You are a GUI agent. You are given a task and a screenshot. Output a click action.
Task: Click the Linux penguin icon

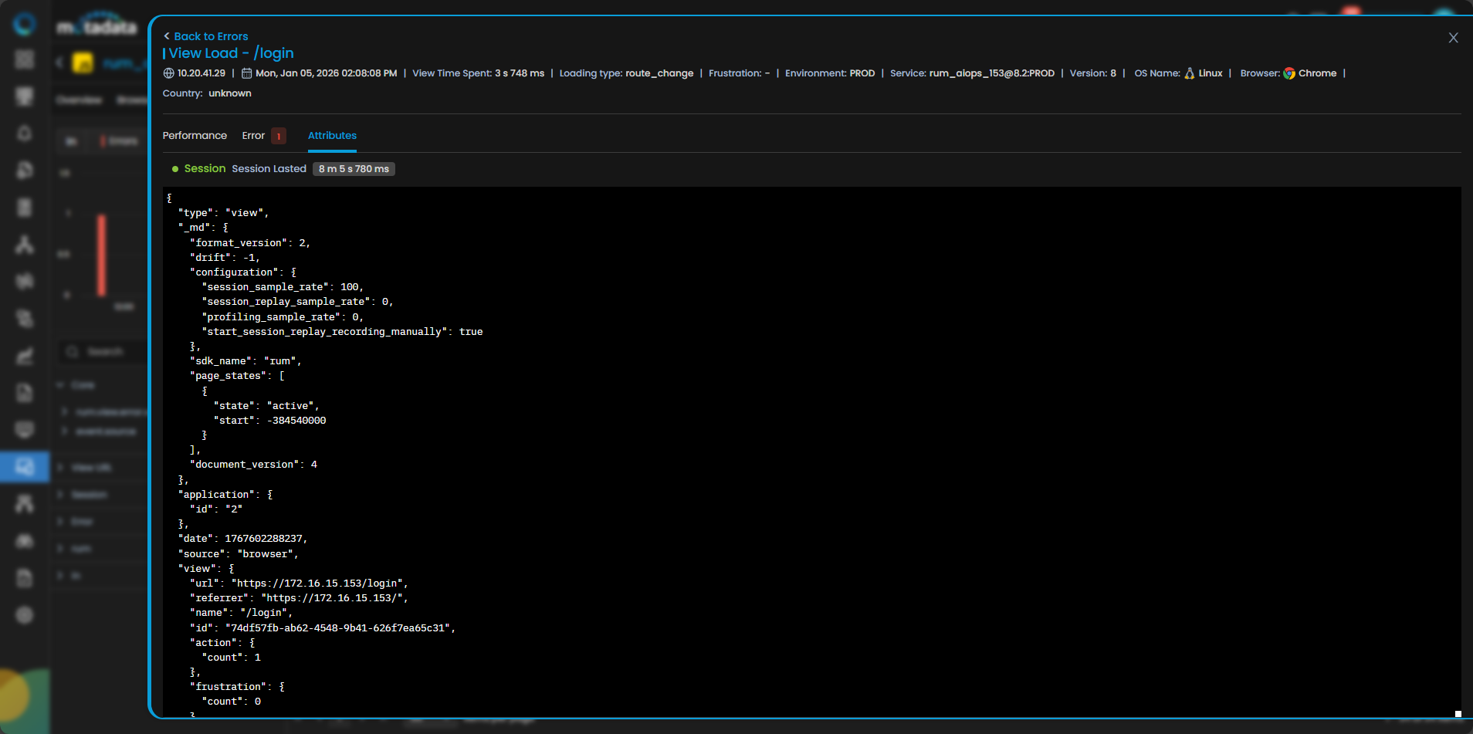point(1190,73)
